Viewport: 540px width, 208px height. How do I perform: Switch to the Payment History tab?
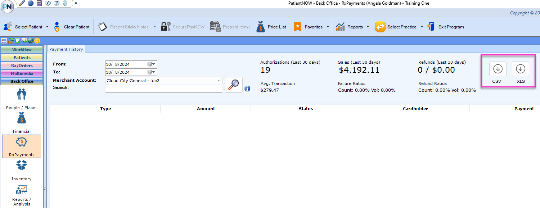tap(66, 49)
